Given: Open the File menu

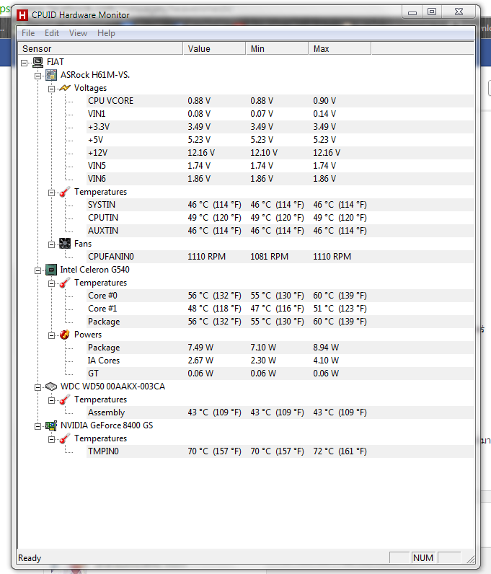Looking at the screenshot, I should [28, 33].
